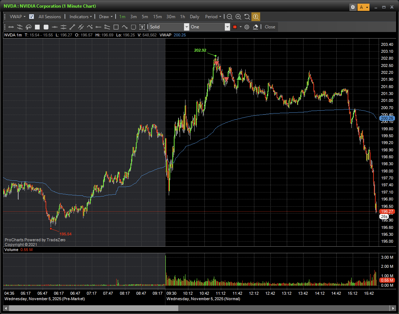Screen dimensions: 399x314
Task: Open window settings gear in title bar
Action: point(353,7)
